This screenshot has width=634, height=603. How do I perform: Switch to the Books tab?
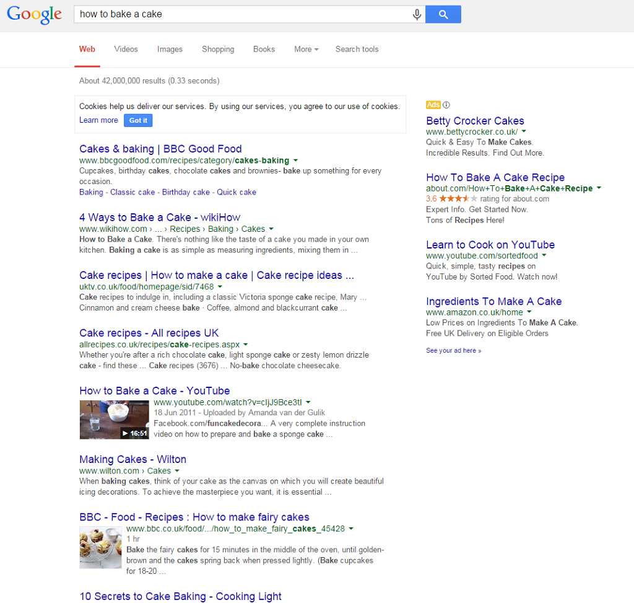coord(264,50)
